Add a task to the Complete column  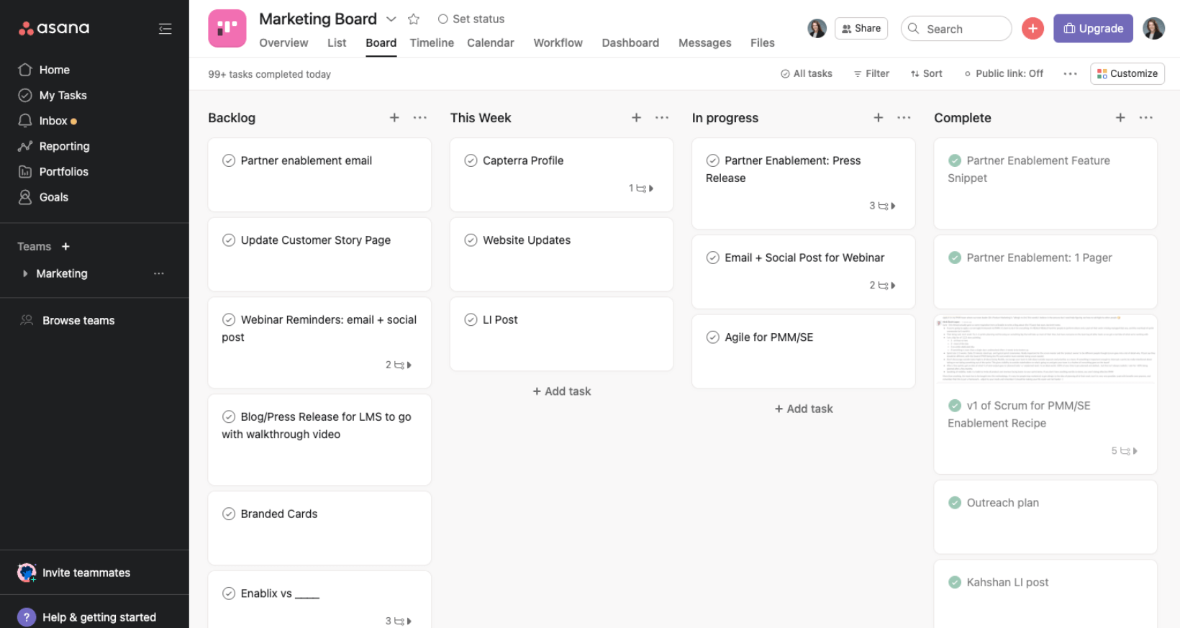[x=1120, y=117]
